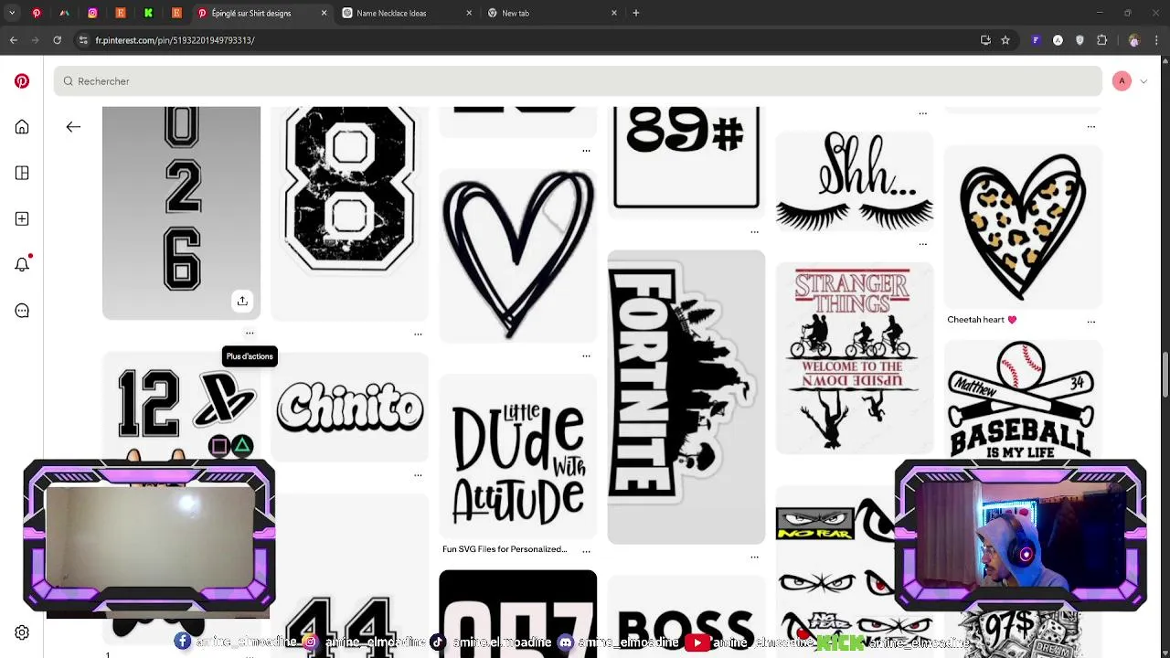
Task: Click the shield extension icon
Action: point(1080,40)
